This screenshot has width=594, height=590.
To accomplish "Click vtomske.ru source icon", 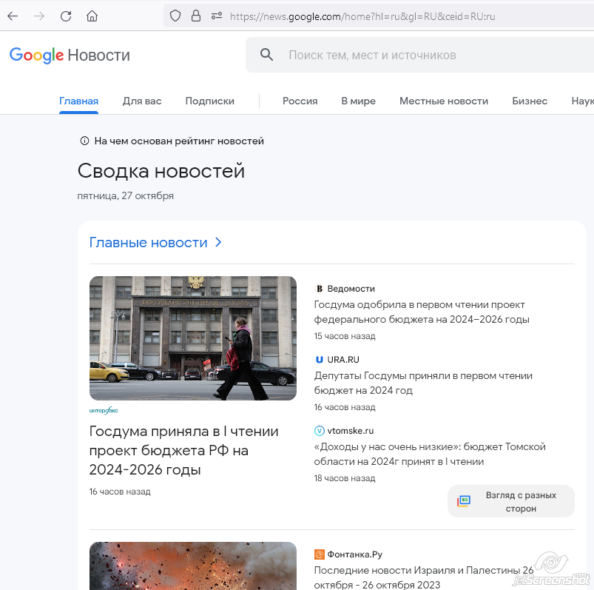I will [x=320, y=431].
